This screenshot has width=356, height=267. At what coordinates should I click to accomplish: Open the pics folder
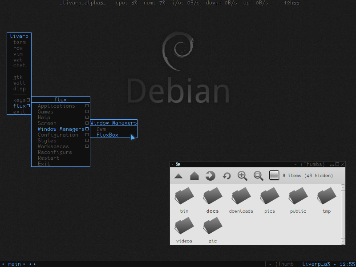click(x=270, y=201)
